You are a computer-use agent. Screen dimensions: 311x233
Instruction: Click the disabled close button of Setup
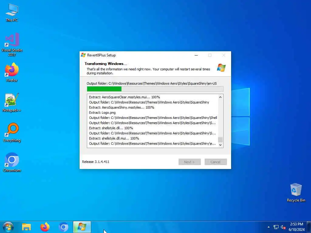click(224, 55)
